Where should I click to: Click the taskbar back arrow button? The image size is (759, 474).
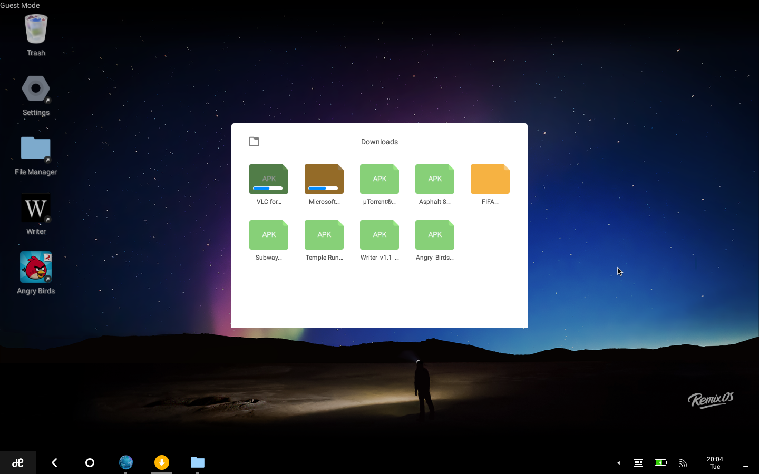[54, 462]
